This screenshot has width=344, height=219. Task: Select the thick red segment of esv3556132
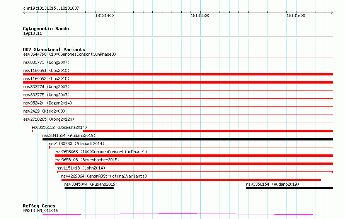coord(208,131)
